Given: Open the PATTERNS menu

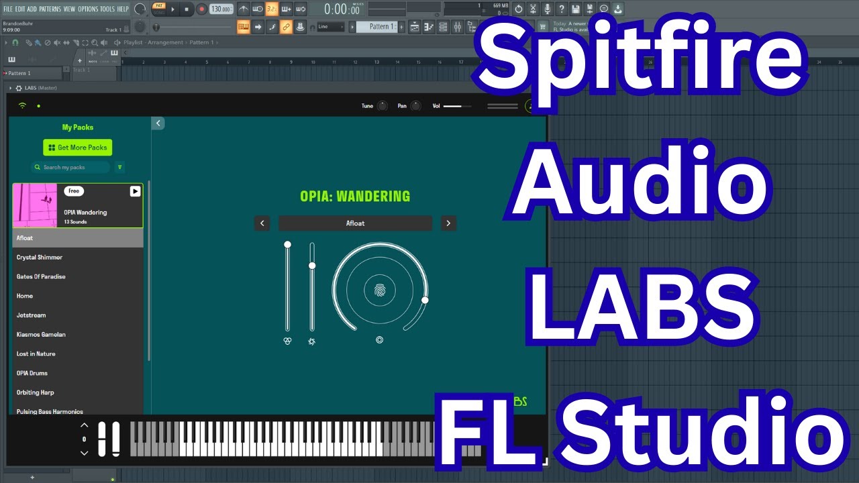Looking at the screenshot, I should tap(50, 9).
